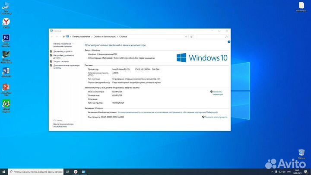Open Защита системы link
311x175 pixels.
61,61
